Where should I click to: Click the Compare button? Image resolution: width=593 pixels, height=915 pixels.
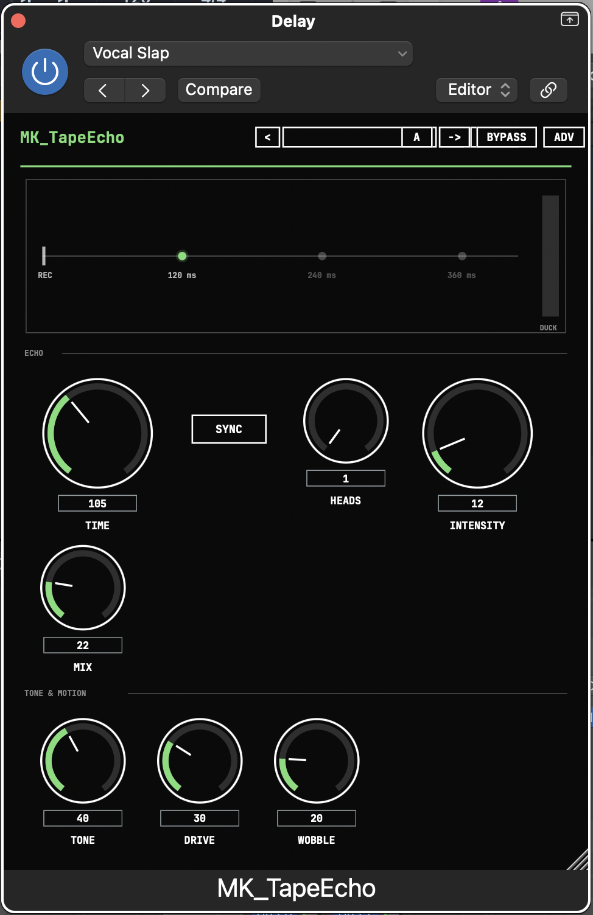point(219,90)
